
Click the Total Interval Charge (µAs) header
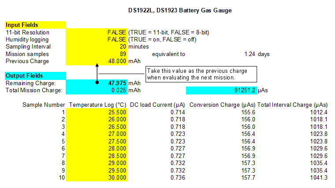(292, 105)
